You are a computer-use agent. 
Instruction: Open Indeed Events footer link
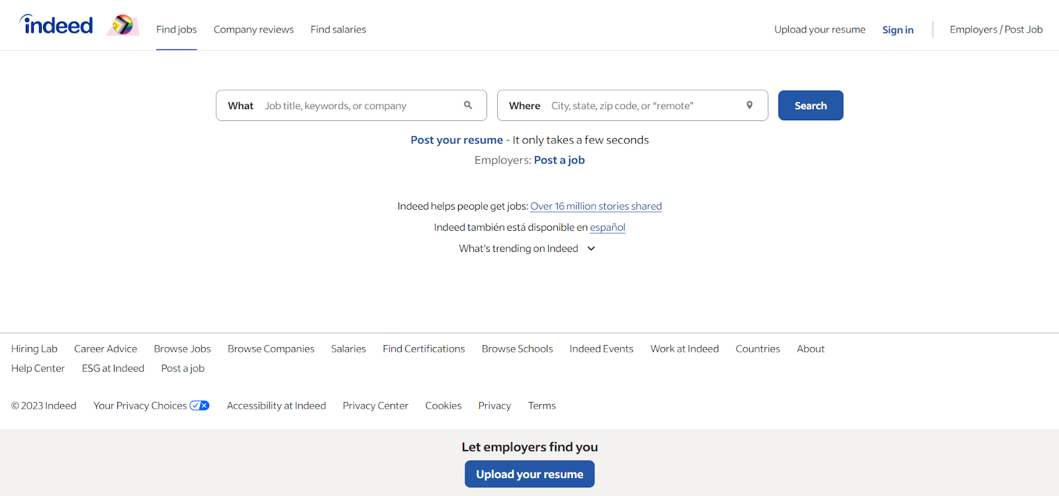tap(601, 349)
